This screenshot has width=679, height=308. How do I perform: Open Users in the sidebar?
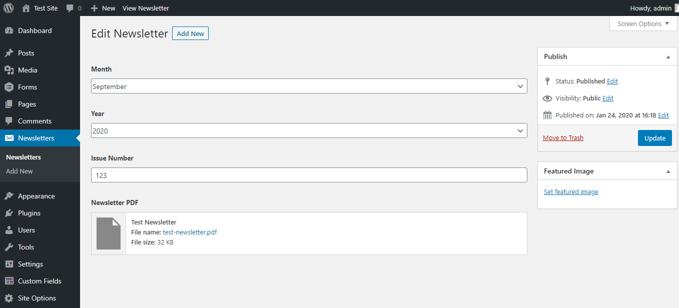coord(27,230)
